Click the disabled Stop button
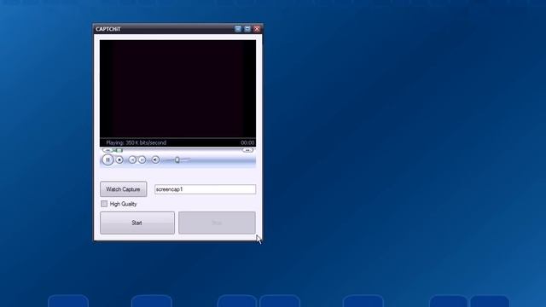 pyautogui.click(x=217, y=223)
